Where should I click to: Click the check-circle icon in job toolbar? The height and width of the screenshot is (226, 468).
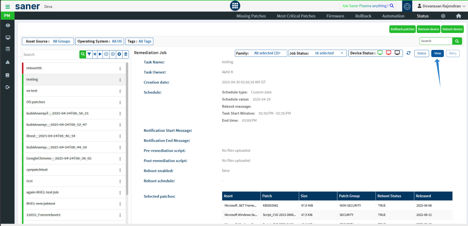point(106,54)
